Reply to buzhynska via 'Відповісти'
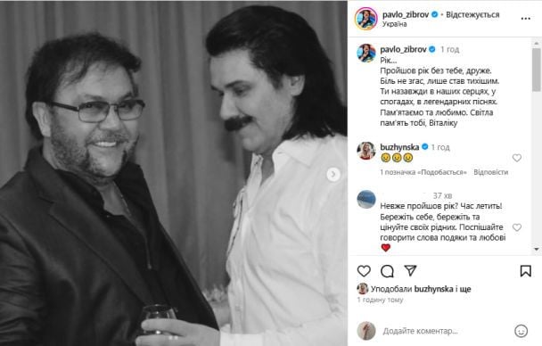542x346 pixels. (490, 172)
